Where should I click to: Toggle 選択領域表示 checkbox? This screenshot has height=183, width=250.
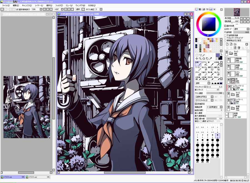(x=17, y=9)
